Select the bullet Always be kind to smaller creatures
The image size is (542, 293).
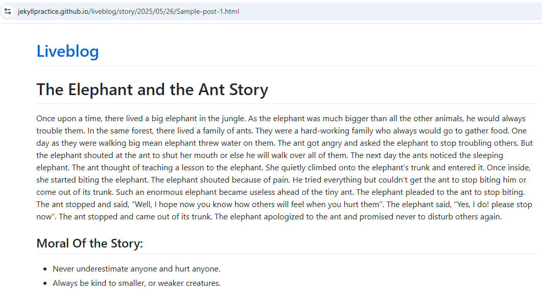coord(136,283)
